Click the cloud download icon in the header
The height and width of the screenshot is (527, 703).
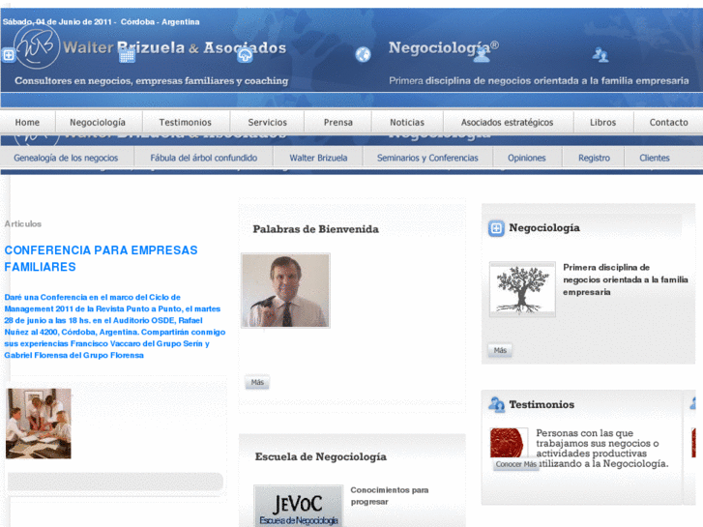tap(245, 56)
